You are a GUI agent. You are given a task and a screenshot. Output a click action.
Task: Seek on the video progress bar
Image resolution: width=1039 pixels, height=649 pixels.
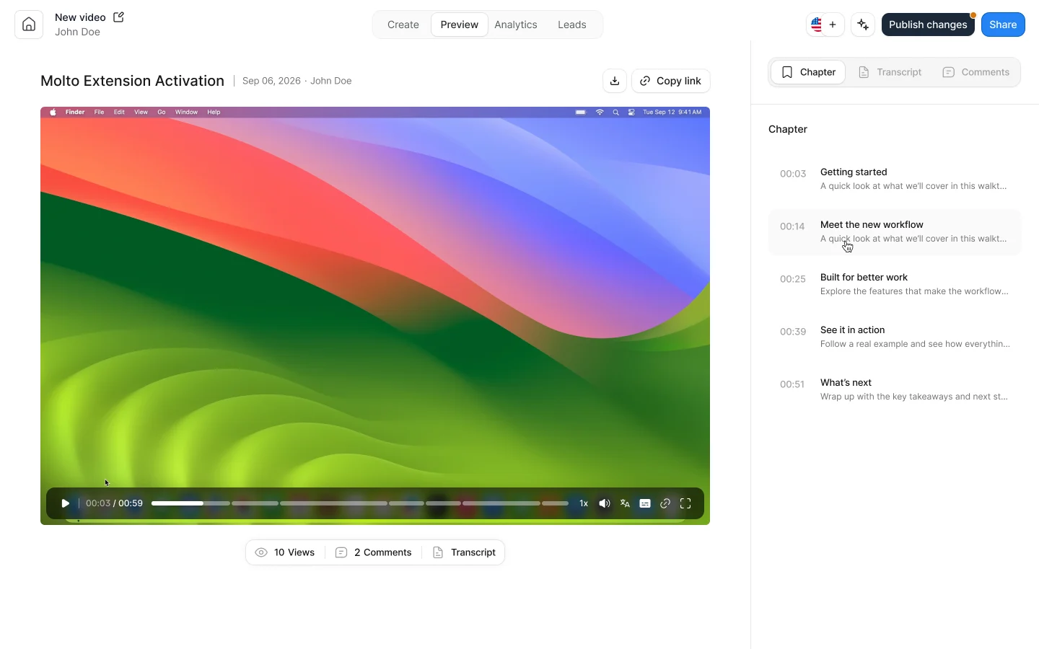coord(360,503)
